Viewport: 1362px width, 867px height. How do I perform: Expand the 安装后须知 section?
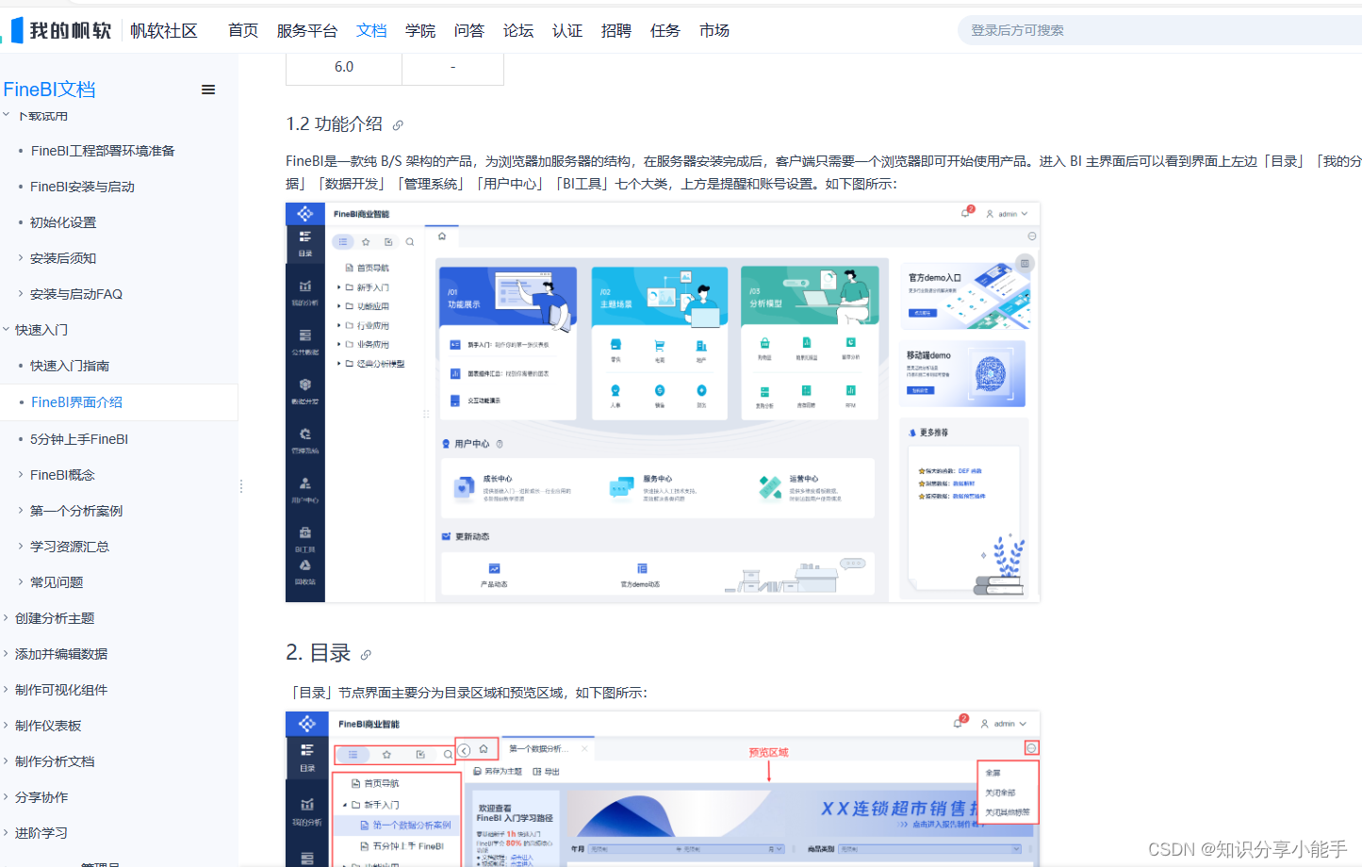coord(63,258)
